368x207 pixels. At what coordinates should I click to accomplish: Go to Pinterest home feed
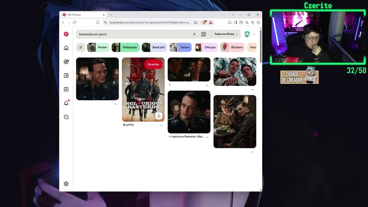tap(66, 48)
